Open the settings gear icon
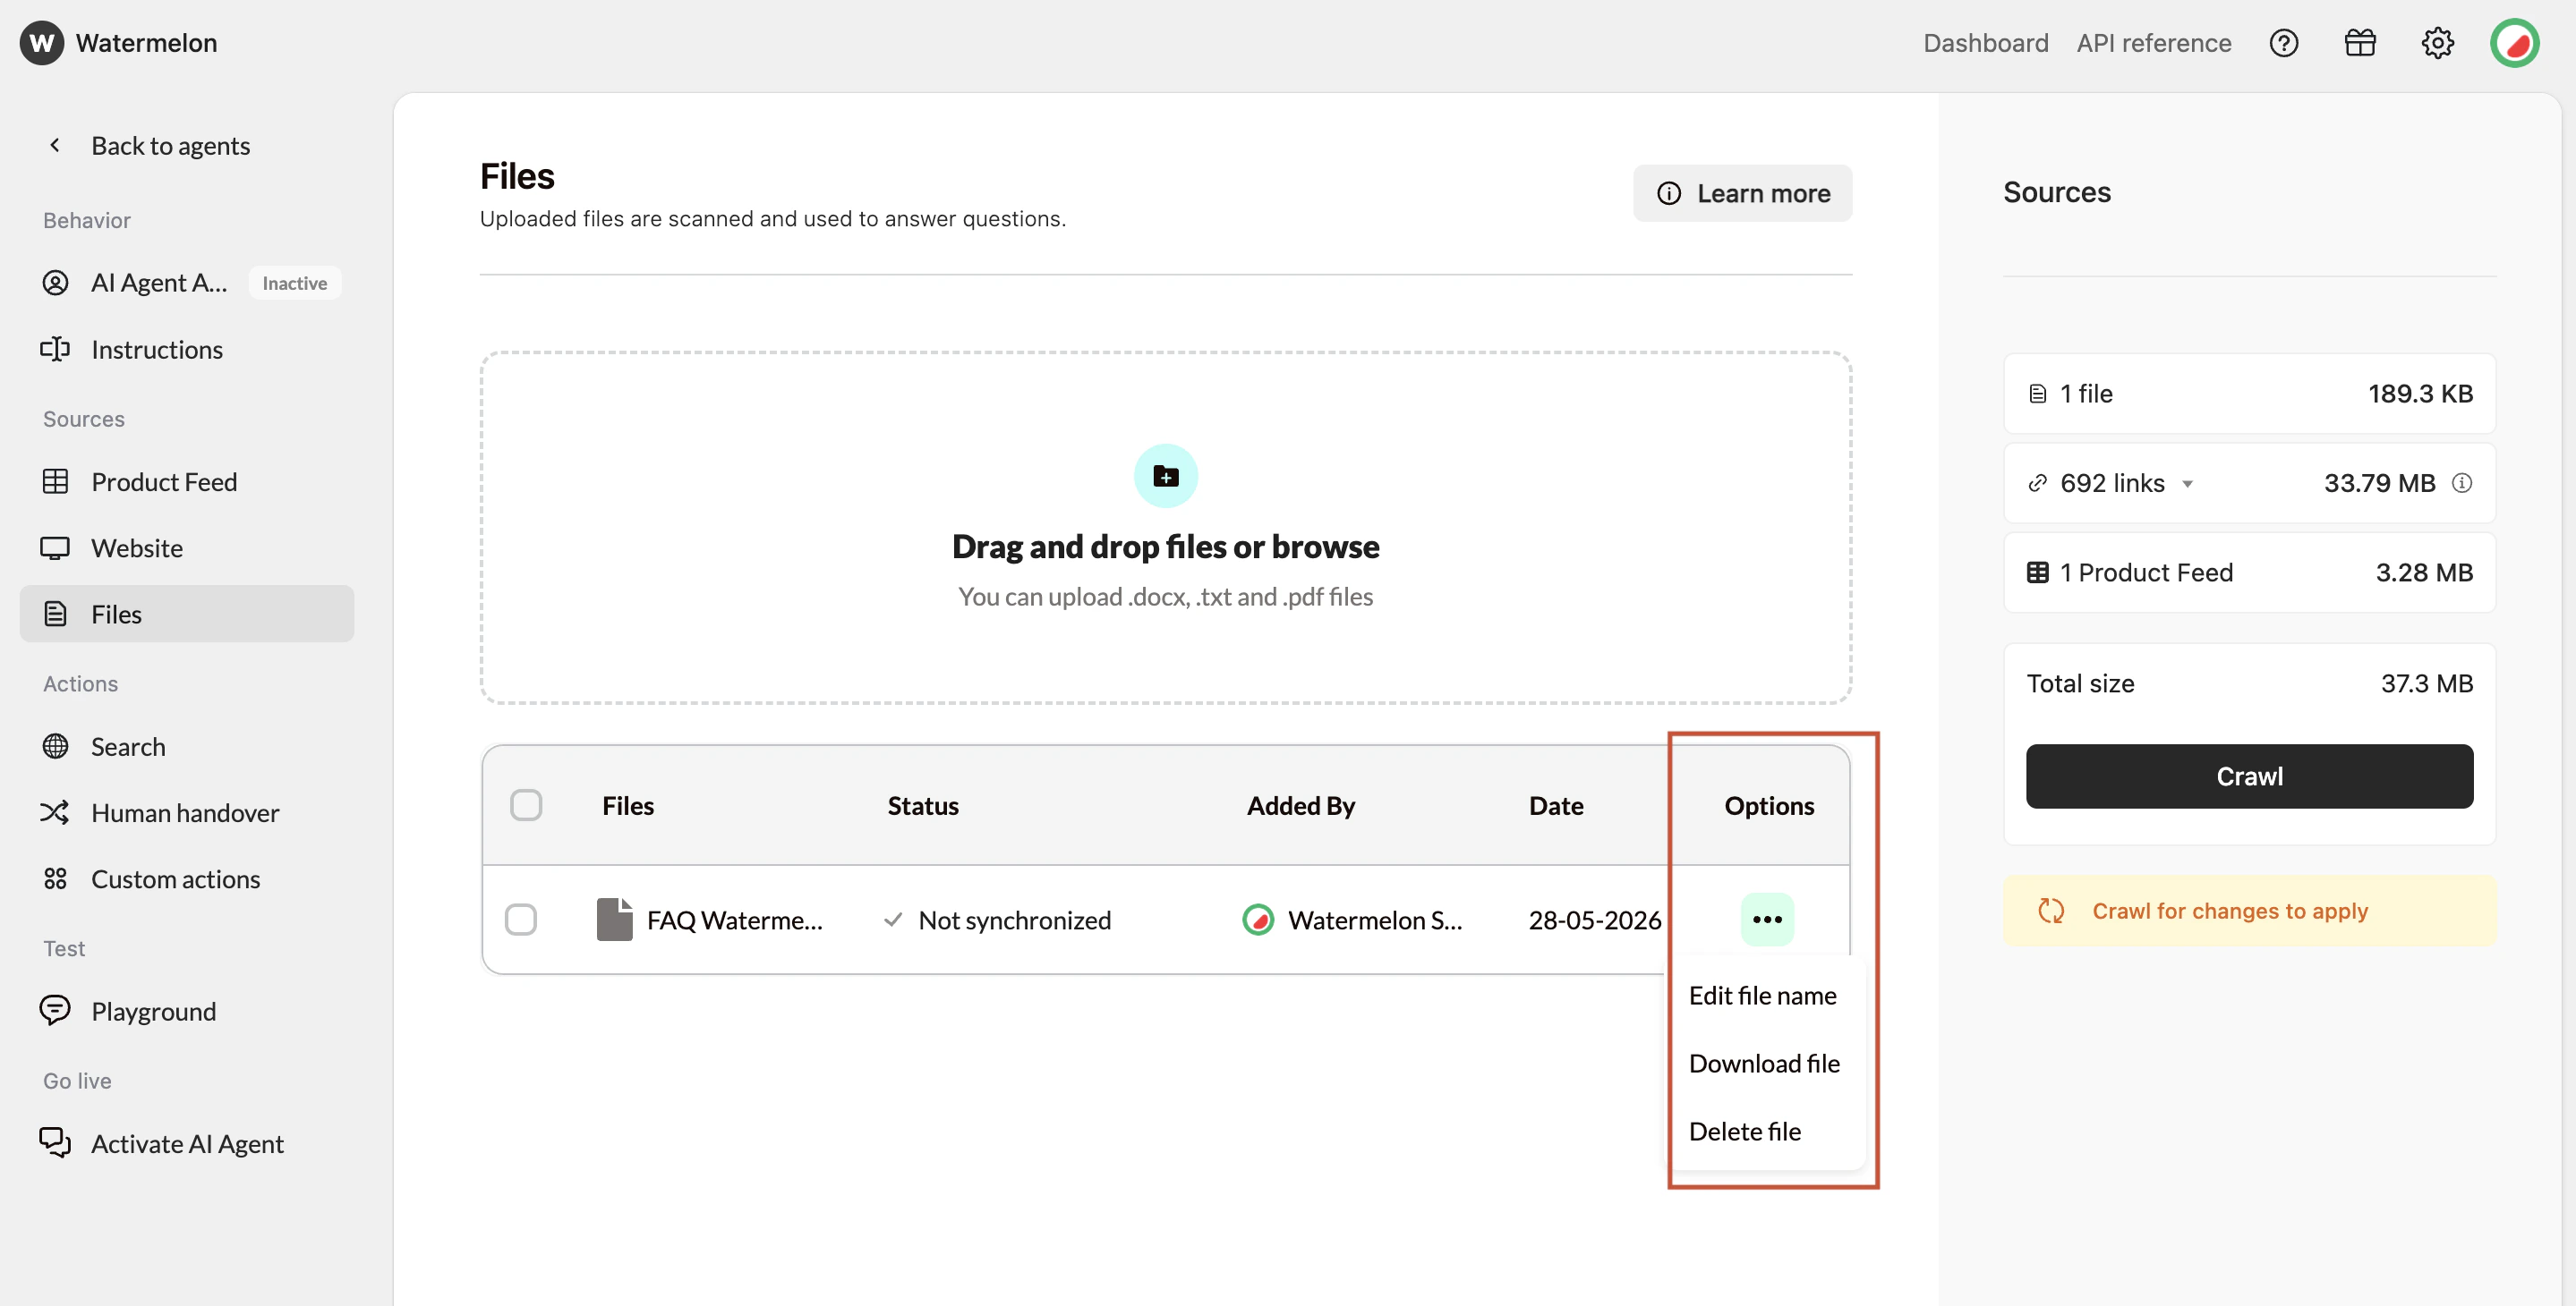Viewport: 2576px width, 1306px height. (2438, 43)
